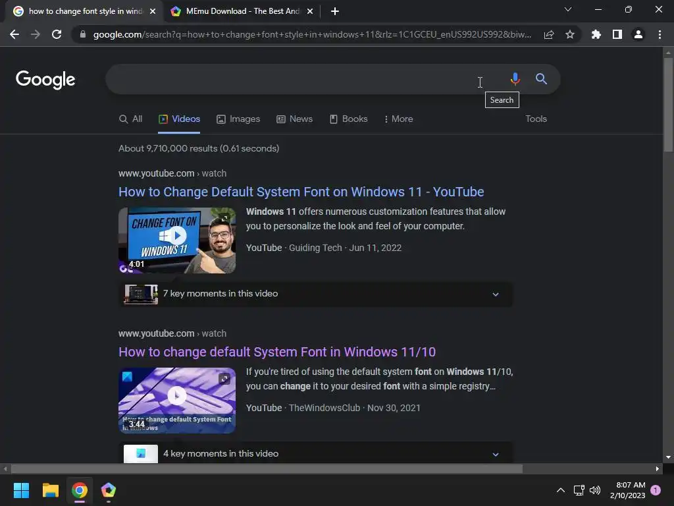Click Chrome icon in taskbar

point(80,490)
